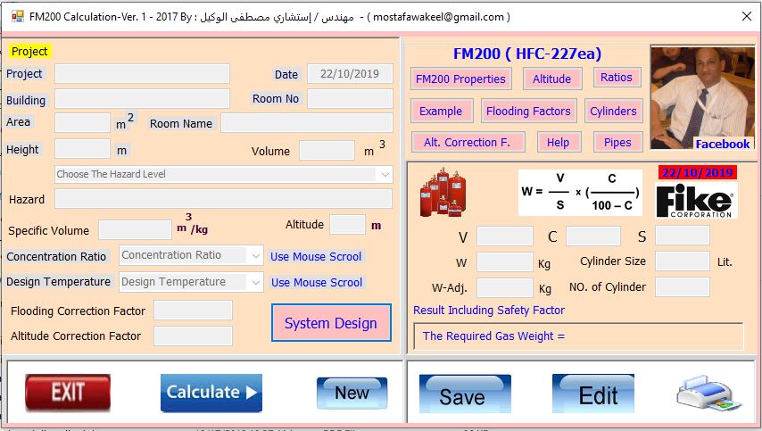Expand Choose The Hazard Level dropdown
Image resolution: width=762 pixels, height=431 pixels.
pos(385,174)
